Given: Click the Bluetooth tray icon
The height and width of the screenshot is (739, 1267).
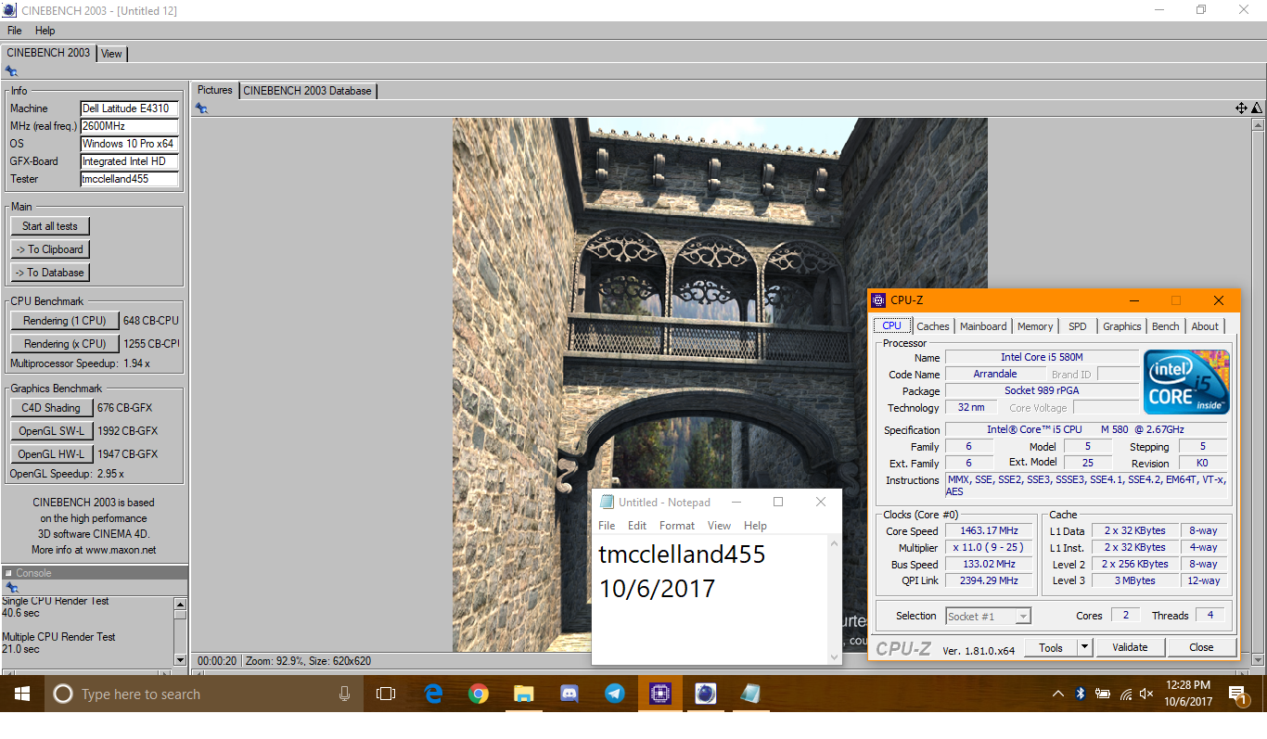Looking at the screenshot, I should coord(1081,694).
